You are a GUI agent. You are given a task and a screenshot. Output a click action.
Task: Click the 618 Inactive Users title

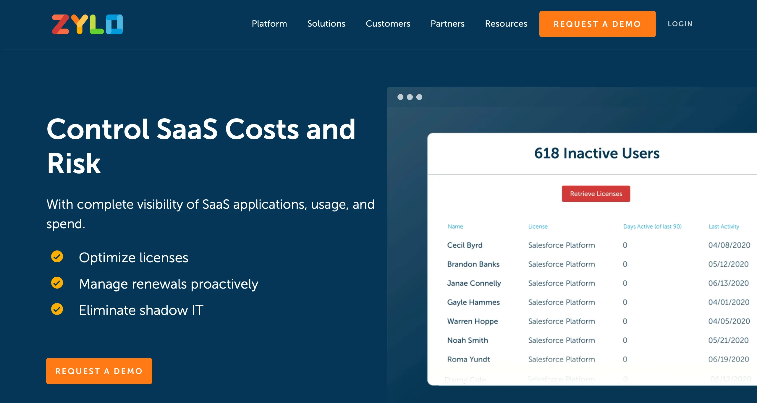tap(597, 153)
